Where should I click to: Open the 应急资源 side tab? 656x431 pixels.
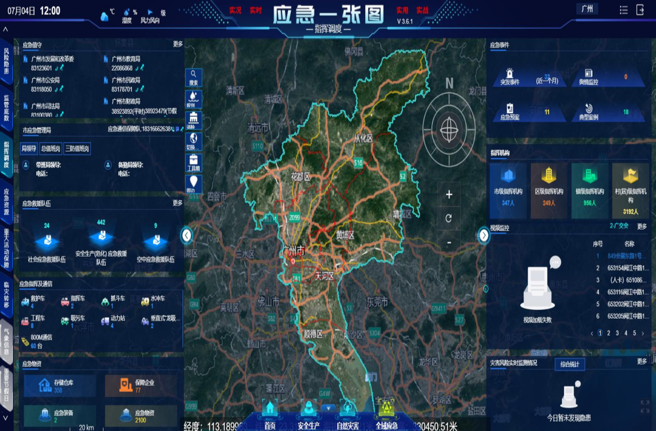[x=7, y=202]
